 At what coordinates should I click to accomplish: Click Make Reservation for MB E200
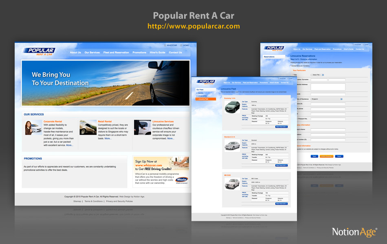[x=281, y=204]
